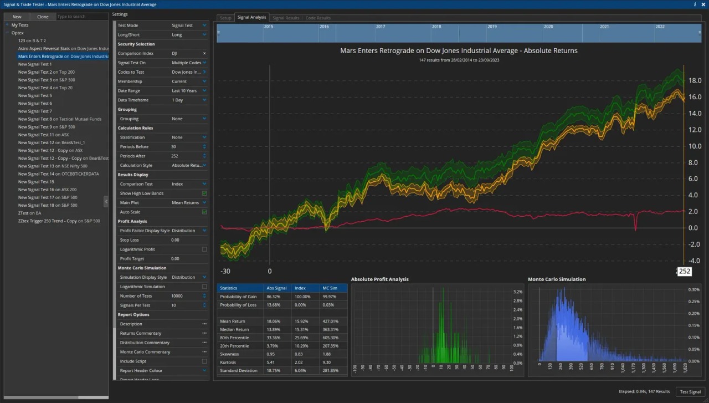The height and width of the screenshot is (403, 709).
Task: Focus the Type to search field
Action: click(82, 17)
